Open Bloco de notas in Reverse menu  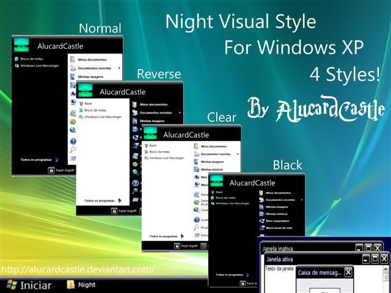[93, 110]
